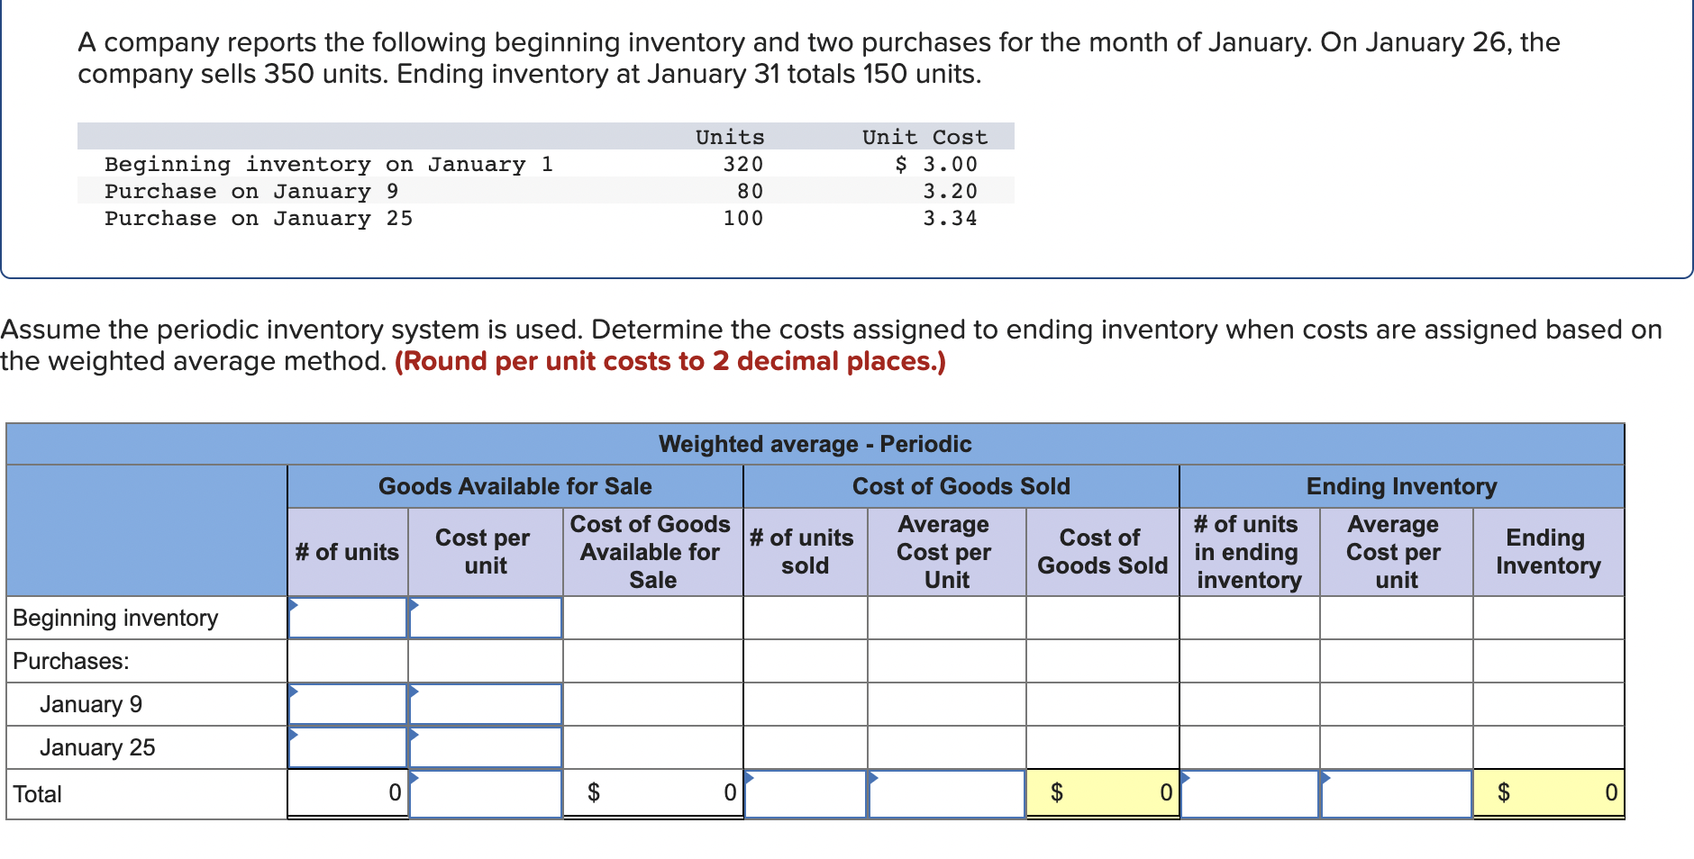Click the yellow Cost of Goods Sold total
This screenshot has width=1694, height=859.
(x=1101, y=792)
